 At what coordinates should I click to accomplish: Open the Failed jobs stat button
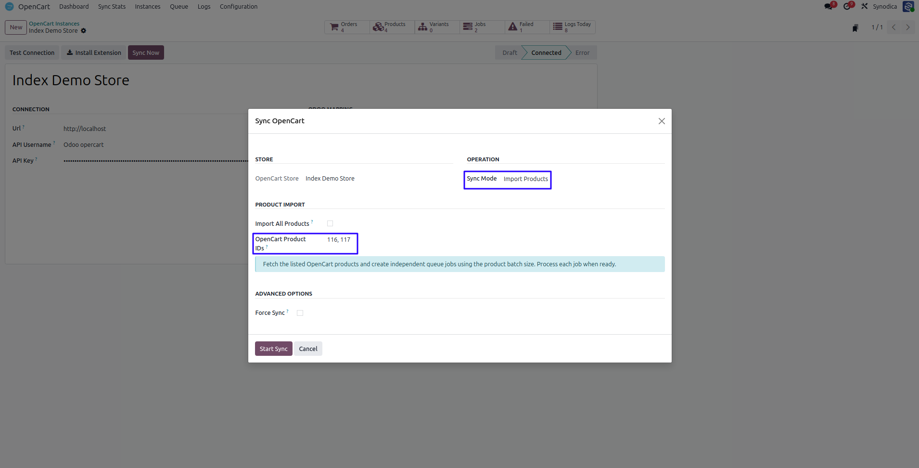click(x=527, y=27)
